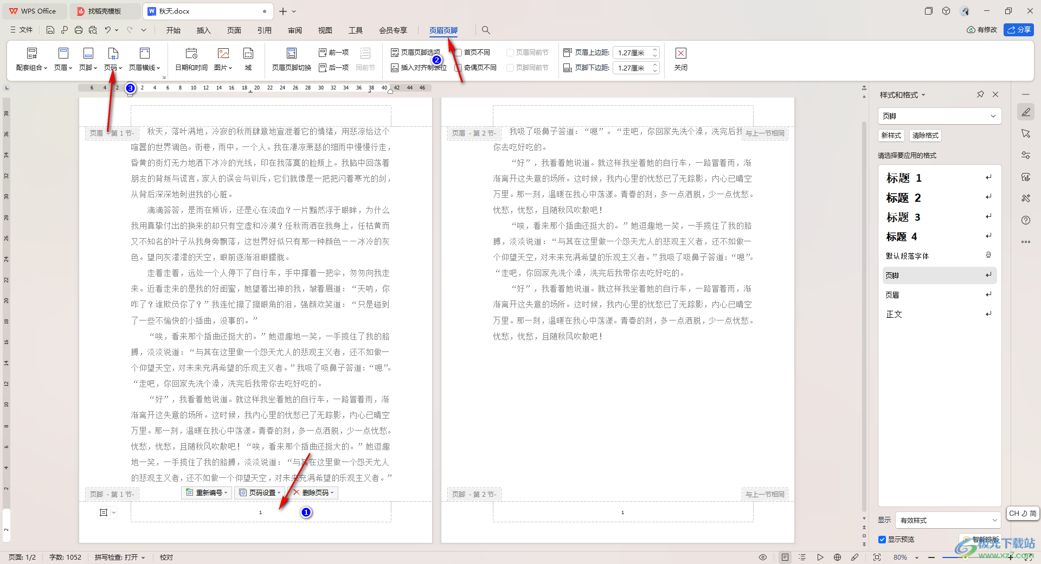Switch to the 视图 tab
Image resolution: width=1041 pixels, height=564 pixels.
(325, 30)
